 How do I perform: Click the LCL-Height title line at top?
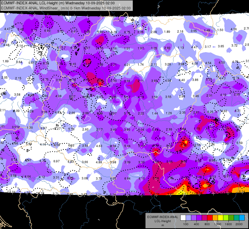[58, 3]
